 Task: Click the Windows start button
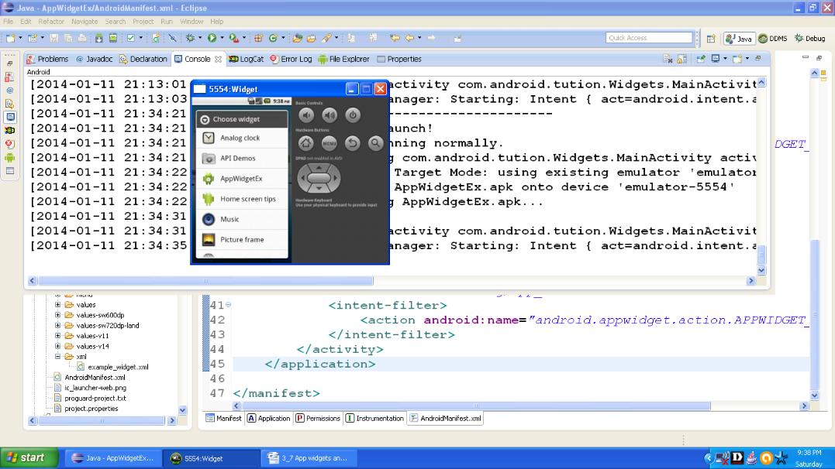pos(29,458)
